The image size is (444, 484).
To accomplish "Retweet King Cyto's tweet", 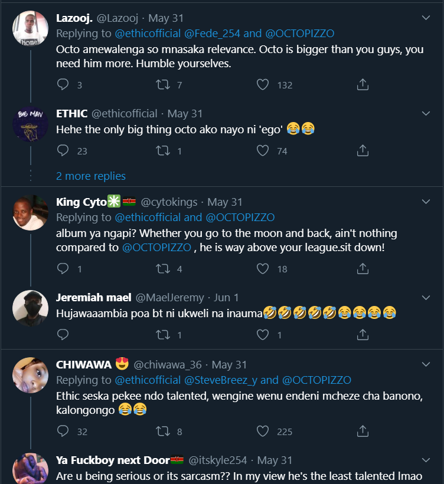I will [x=162, y=269].
